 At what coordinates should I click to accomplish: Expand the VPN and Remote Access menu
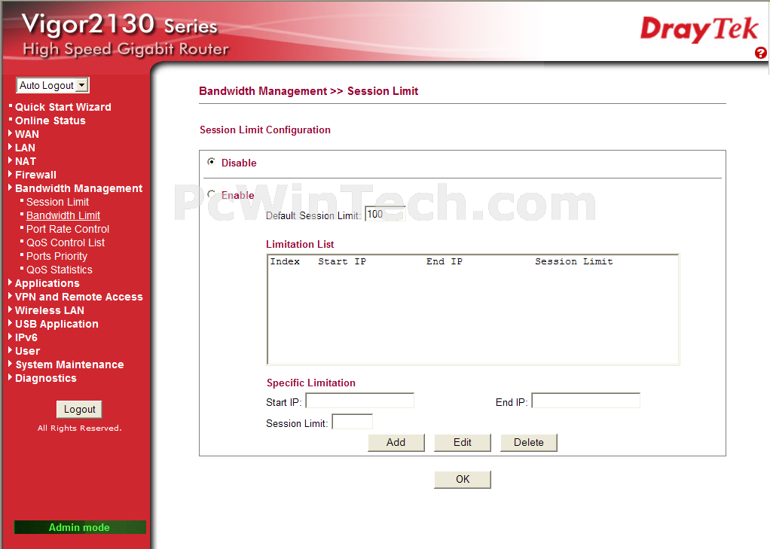pos(78,297)
